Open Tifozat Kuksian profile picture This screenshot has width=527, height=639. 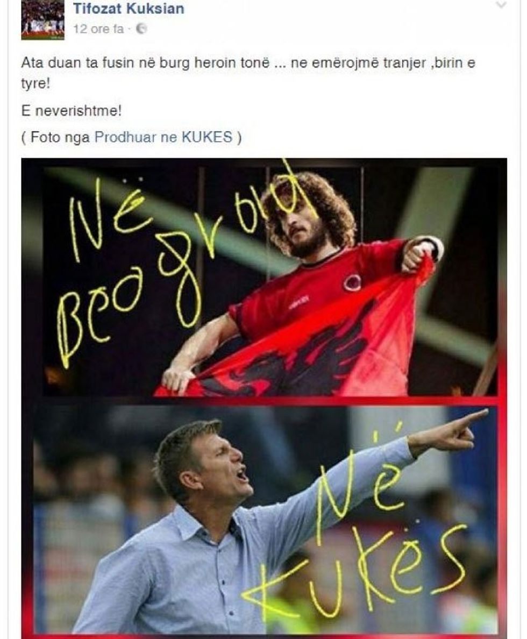click(43, 19)
